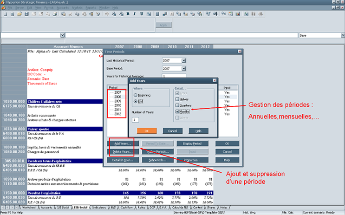Select the Résultat d'exploitation row
345x215 pixels.
(x=120, y=193)
